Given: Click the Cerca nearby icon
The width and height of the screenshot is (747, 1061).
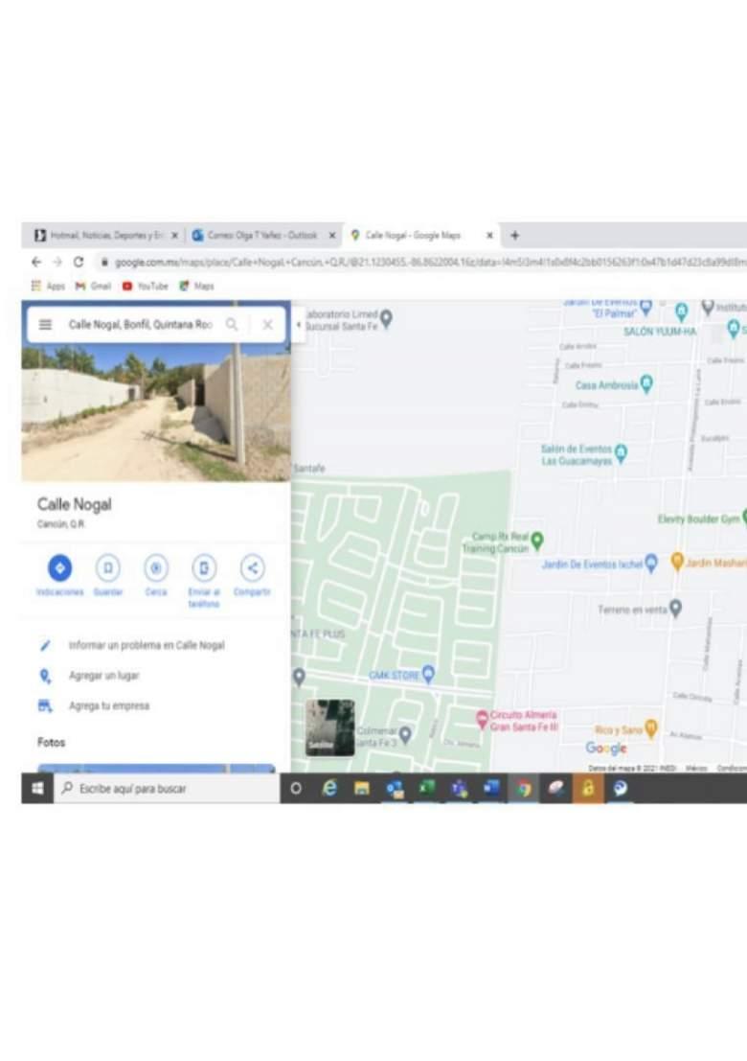Looking at the screenshot, I should (156, 568).
